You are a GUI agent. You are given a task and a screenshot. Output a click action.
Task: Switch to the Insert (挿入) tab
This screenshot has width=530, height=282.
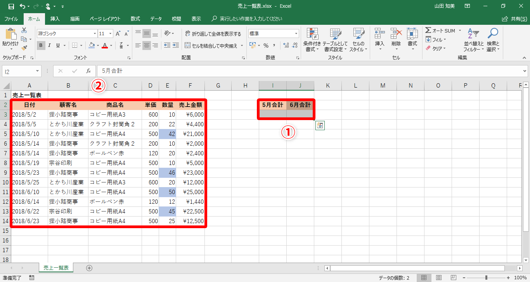point(55,19)
